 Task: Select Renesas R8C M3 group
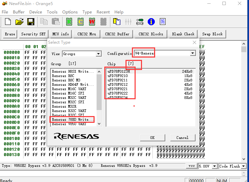[74, 80]
